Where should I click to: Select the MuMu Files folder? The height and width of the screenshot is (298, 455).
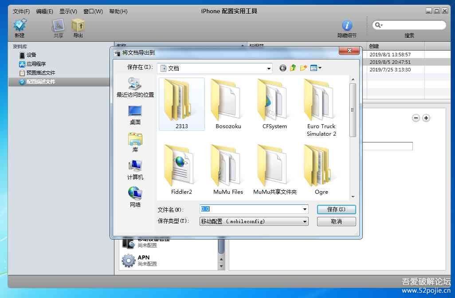point(228,169)
